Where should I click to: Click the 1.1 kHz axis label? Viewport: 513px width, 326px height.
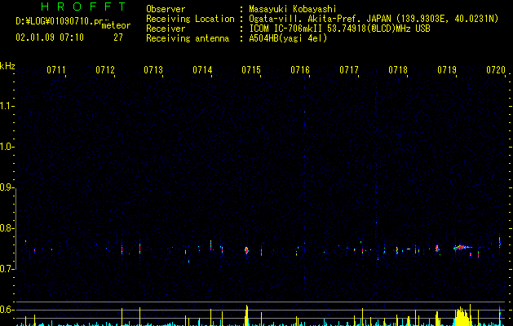pos(7,106)
